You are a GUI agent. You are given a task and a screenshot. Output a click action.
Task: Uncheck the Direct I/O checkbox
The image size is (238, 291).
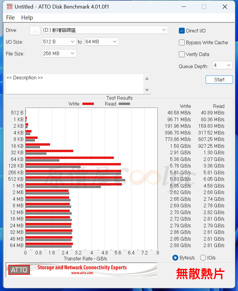point(182,31)
